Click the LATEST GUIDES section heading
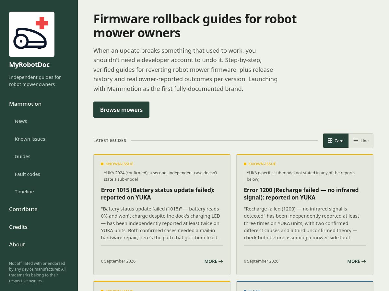 point(110,141)
